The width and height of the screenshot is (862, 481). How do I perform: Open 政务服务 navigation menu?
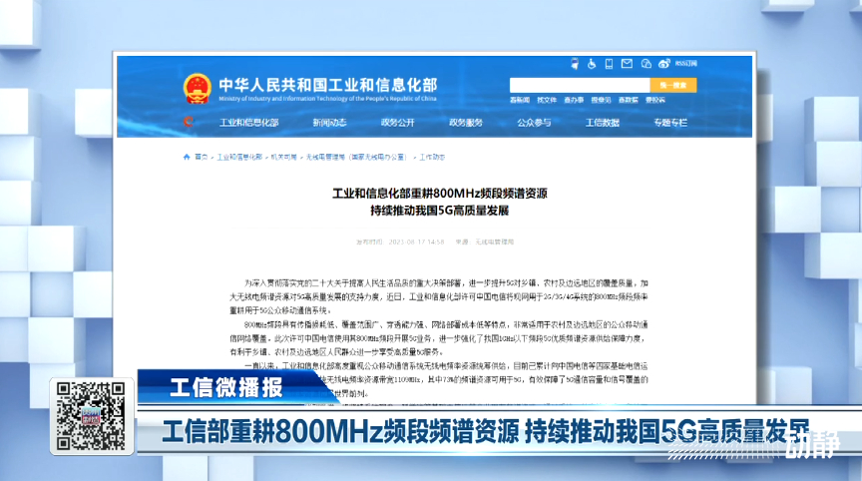click(x=466, y=123)
